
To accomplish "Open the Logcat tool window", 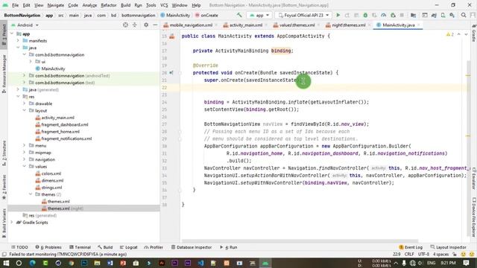I will (x=128, y=247).
